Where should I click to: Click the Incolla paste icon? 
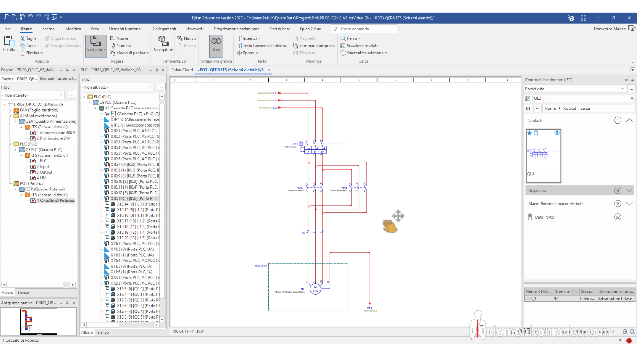click(x=9, y=41)
